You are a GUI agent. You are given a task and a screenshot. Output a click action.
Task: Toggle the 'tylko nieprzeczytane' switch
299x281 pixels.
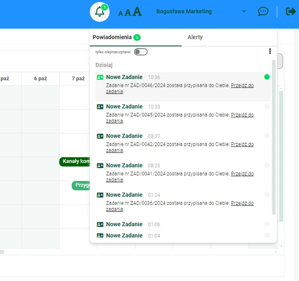click(141, 52)
